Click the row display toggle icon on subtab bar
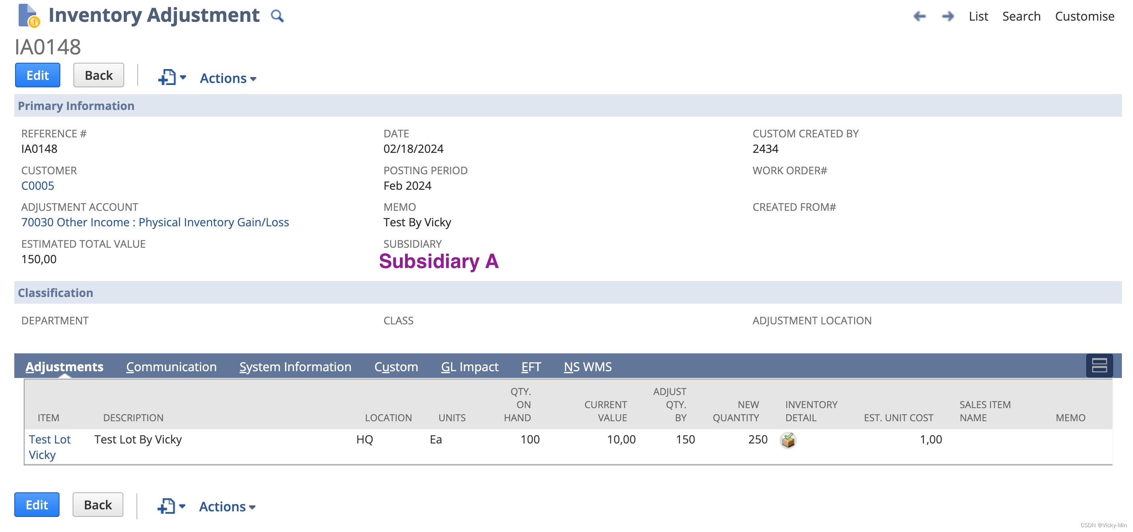 pyautogui.click(x=1099, y=366)
